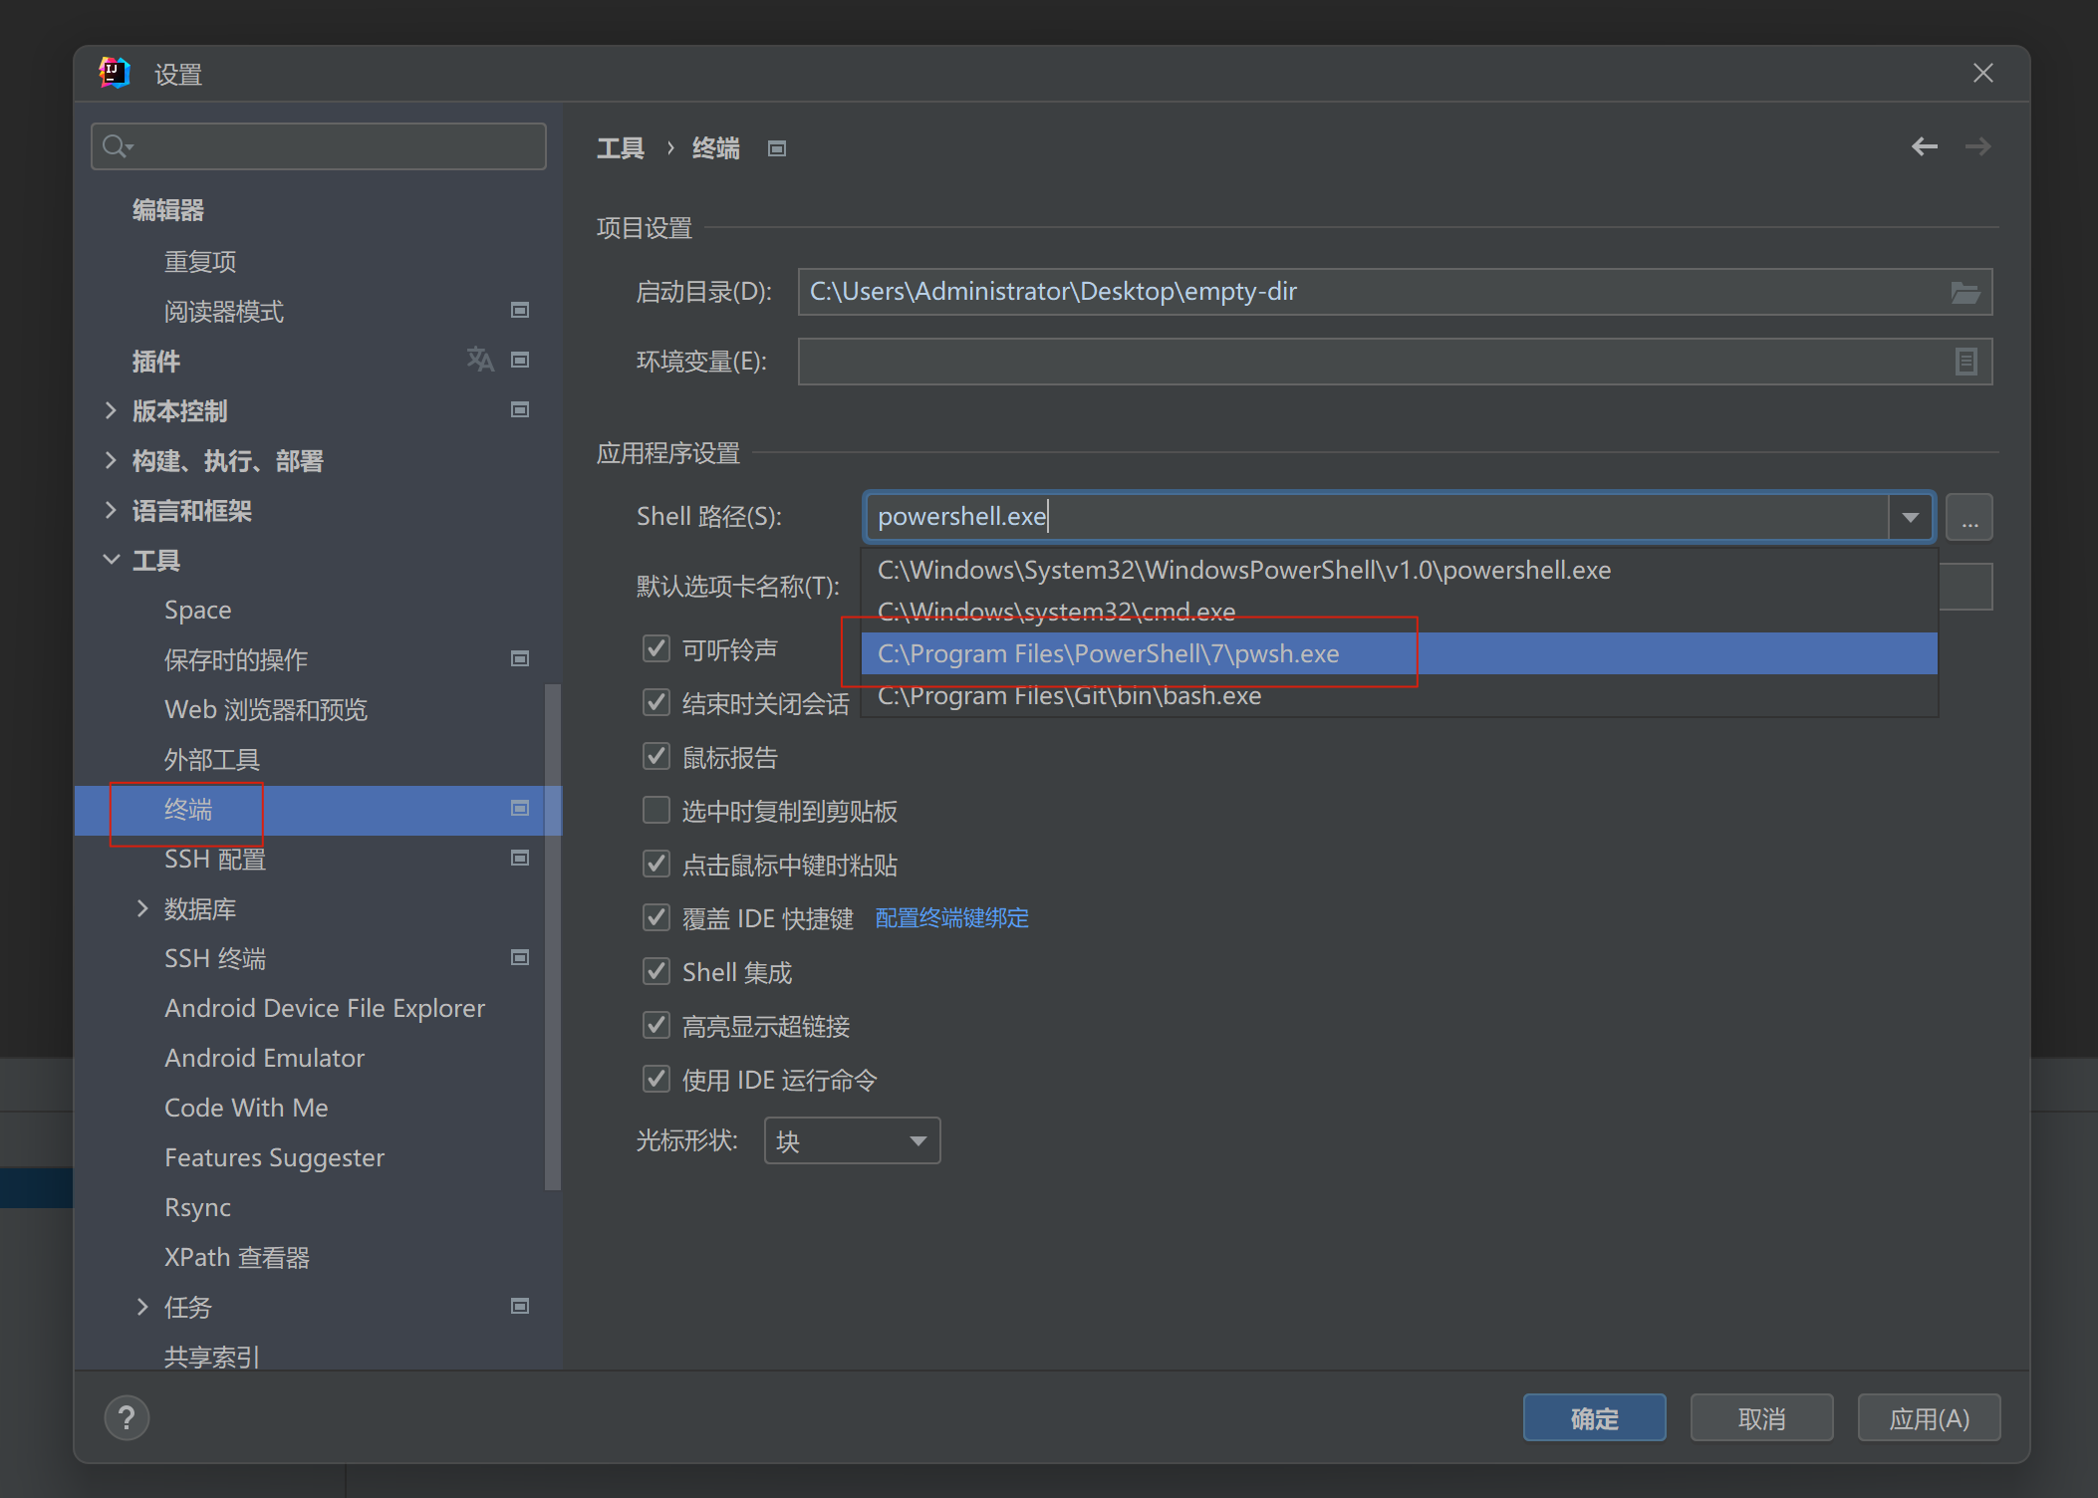Expand 数据库 tree node
The width and height of the screenshot is (2098, 1498).
pyautogui.click(x=142, y=908)
